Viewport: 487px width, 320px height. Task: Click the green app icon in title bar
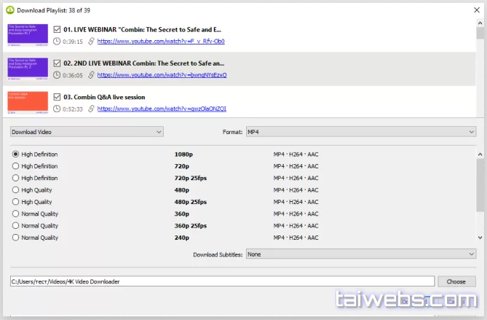point(9,9)
